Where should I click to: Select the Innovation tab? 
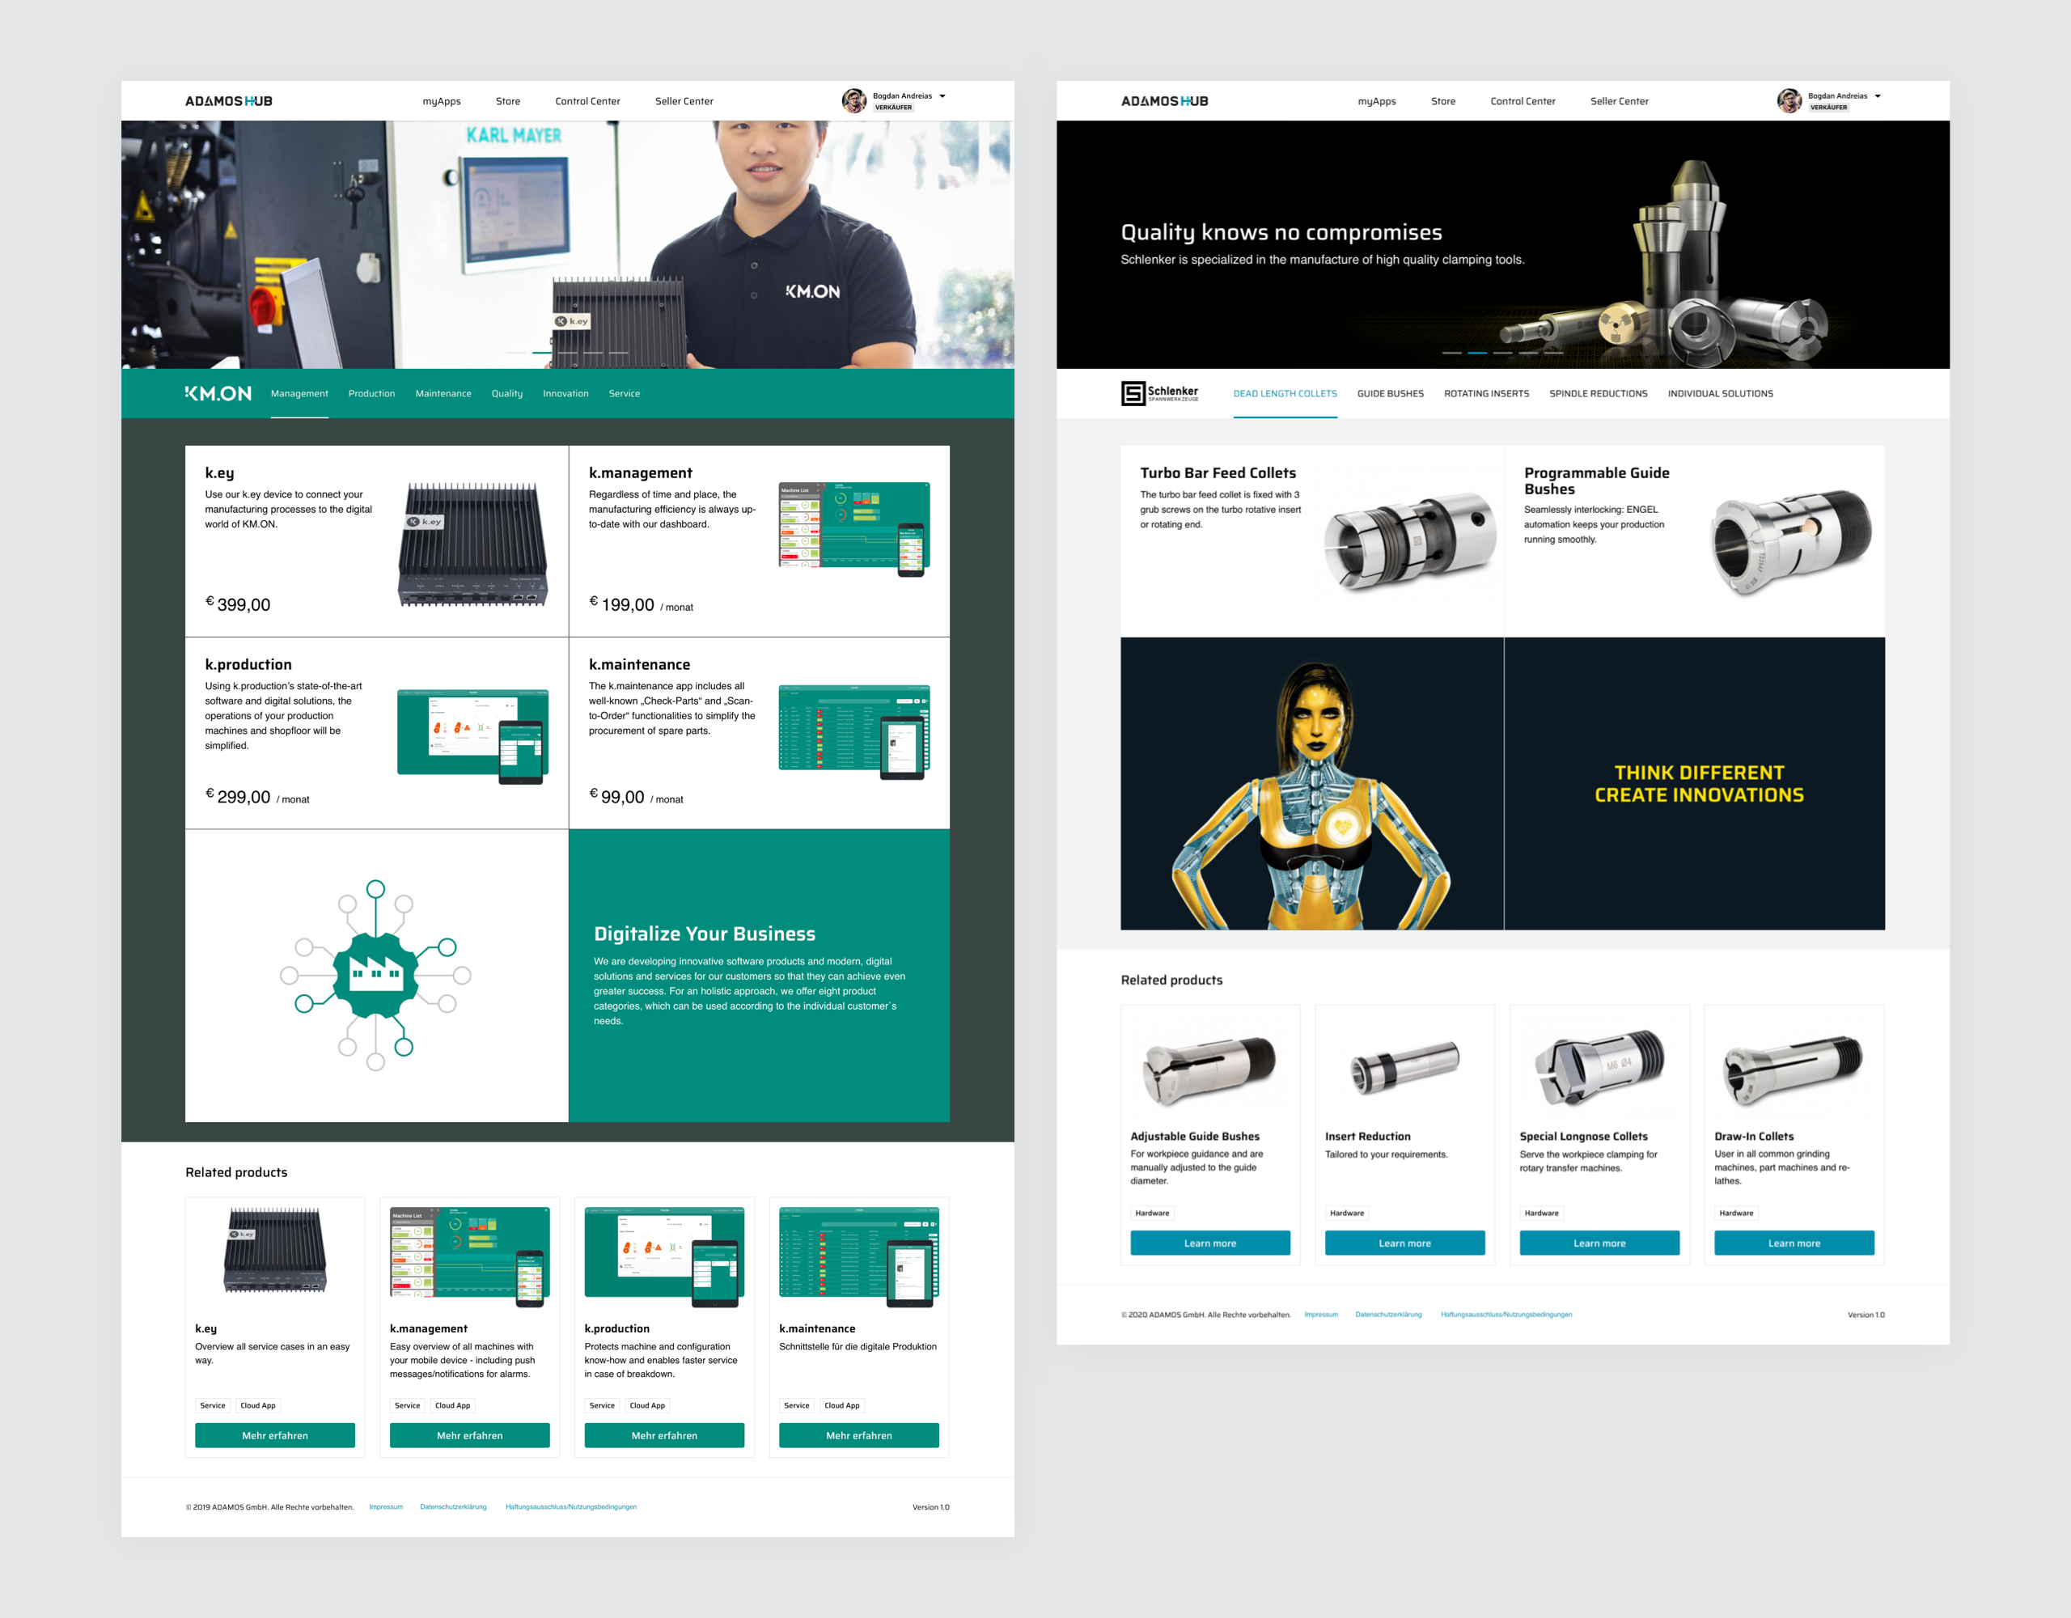point(566,394)
